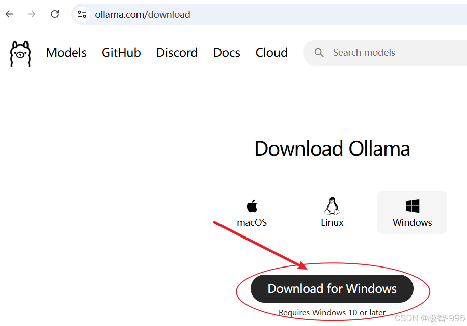Click the Ollama llama logo
Image resolution: width=467 pixels, height=326 pixels.
20,53
